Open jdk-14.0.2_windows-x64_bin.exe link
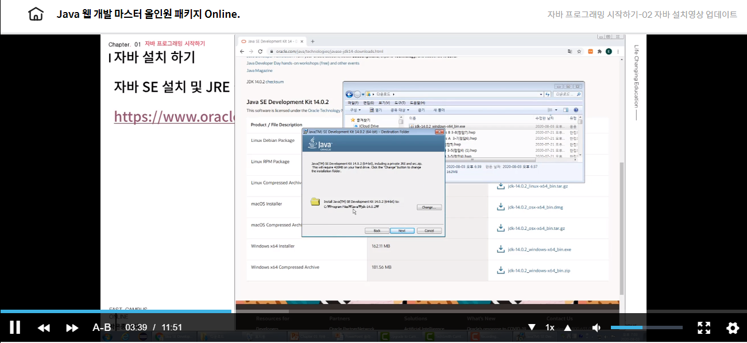Screen dimensions: 747x343 tap(539, 249)
